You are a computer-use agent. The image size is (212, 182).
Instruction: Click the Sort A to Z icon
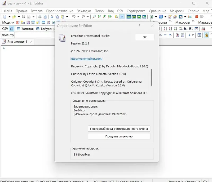point(165,29)
